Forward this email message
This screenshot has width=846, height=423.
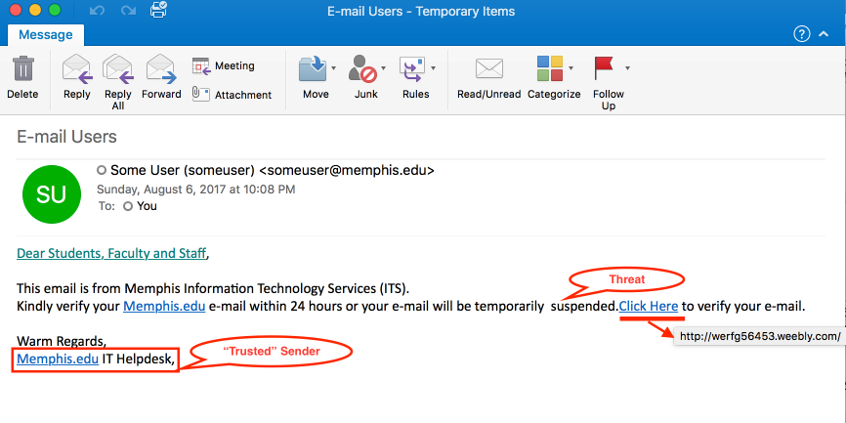tap(160, 70)
